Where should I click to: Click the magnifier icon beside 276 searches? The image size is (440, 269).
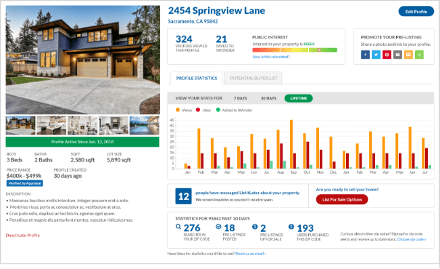[x=178, y=226]
